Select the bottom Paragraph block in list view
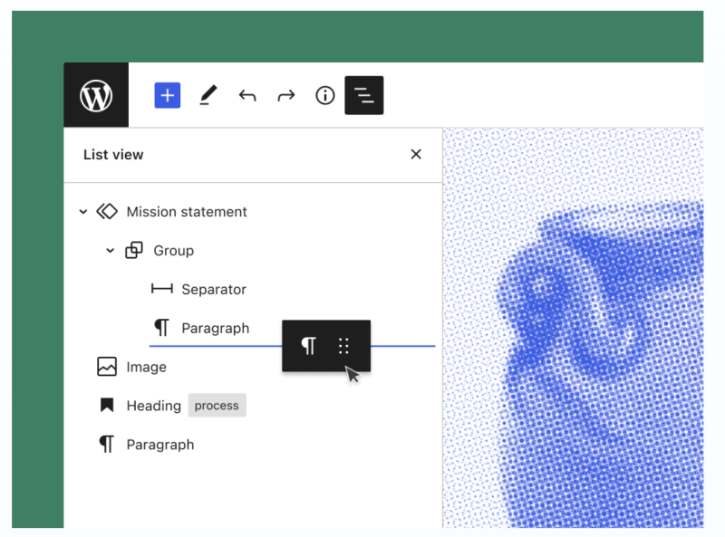 (x=160, y=444)
